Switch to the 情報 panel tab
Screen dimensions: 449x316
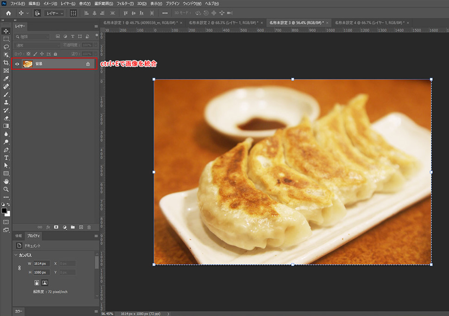pyautogui.click(x=19, y=236)
